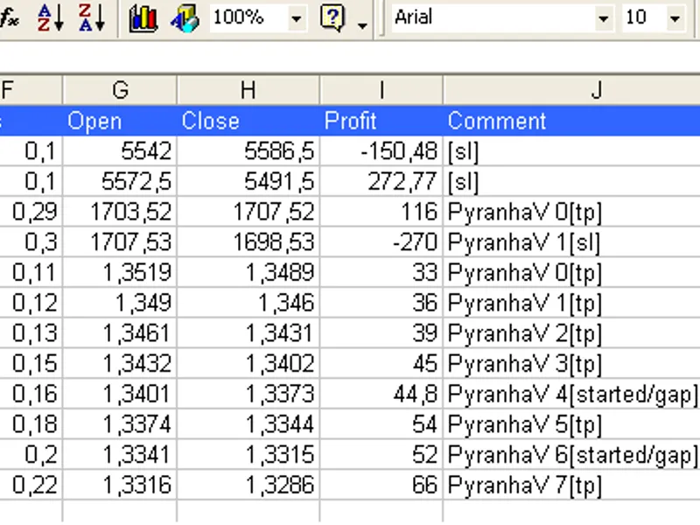The height and width of the screenshot is (525, 700).
Task: Click the Close header cell
Action: tap(248, 121)
